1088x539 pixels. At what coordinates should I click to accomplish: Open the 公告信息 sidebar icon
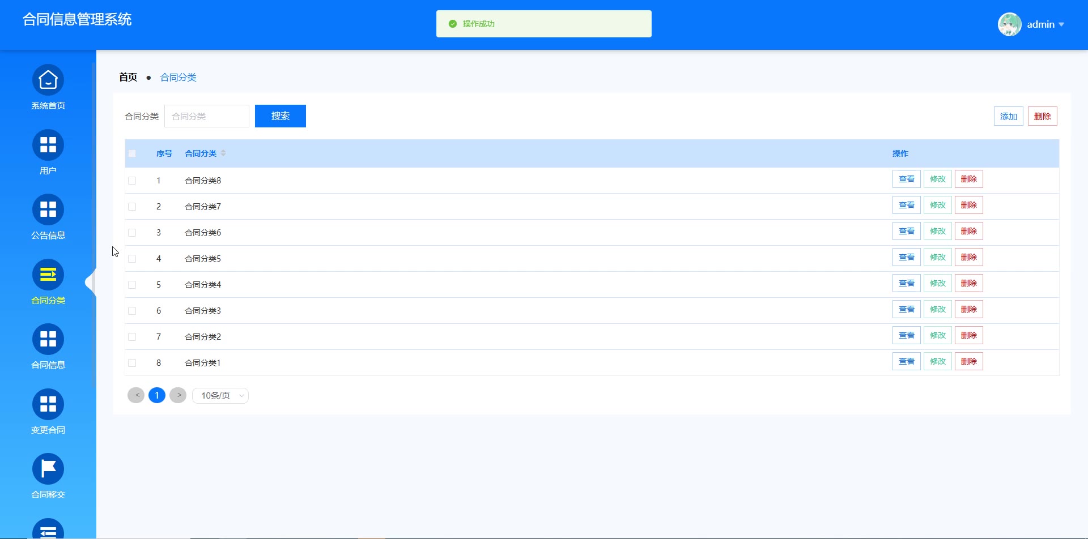(48, 209)
